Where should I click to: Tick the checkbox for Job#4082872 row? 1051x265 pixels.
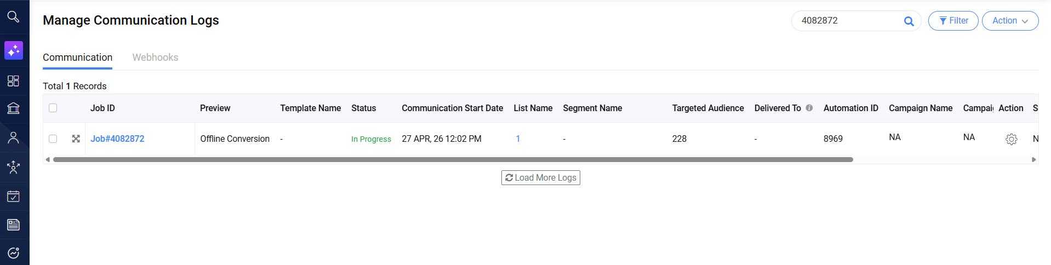coord(53,139)
